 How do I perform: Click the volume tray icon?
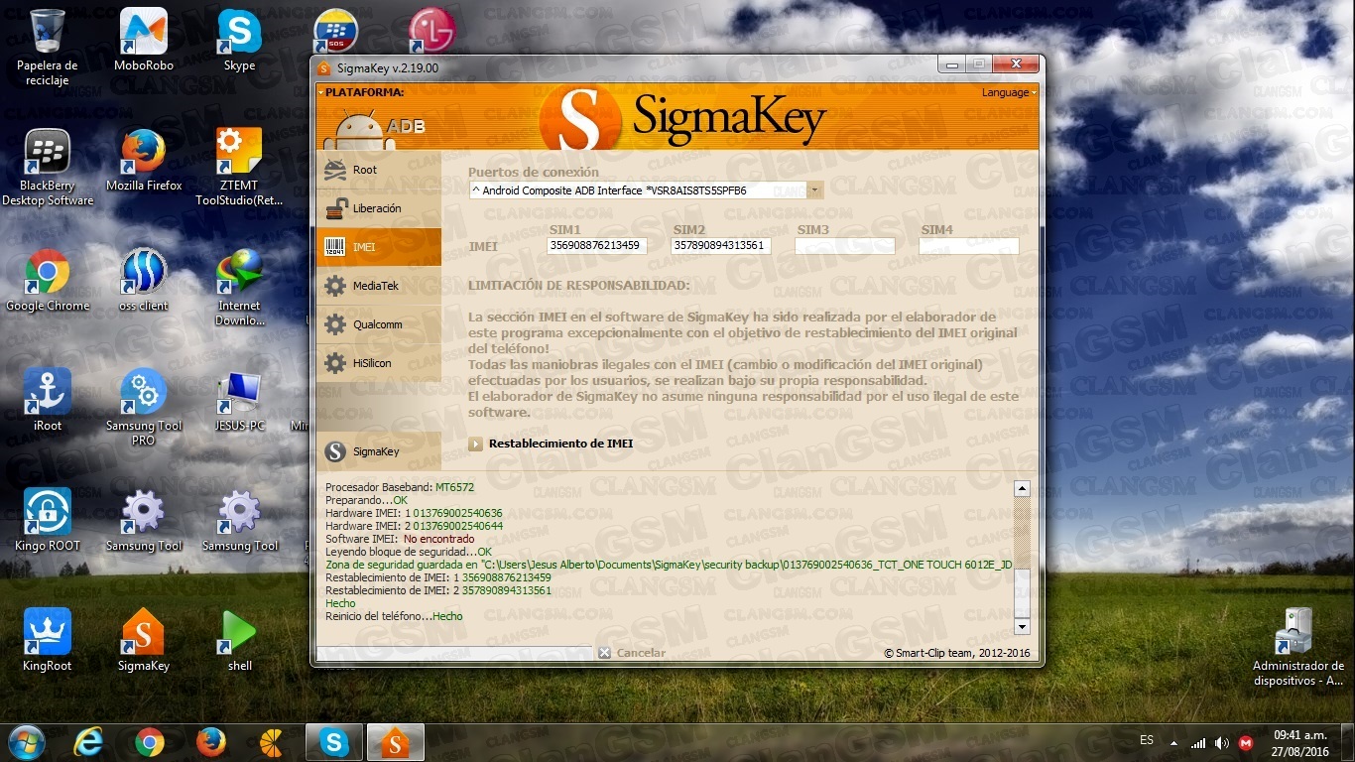coord(1222,742)
